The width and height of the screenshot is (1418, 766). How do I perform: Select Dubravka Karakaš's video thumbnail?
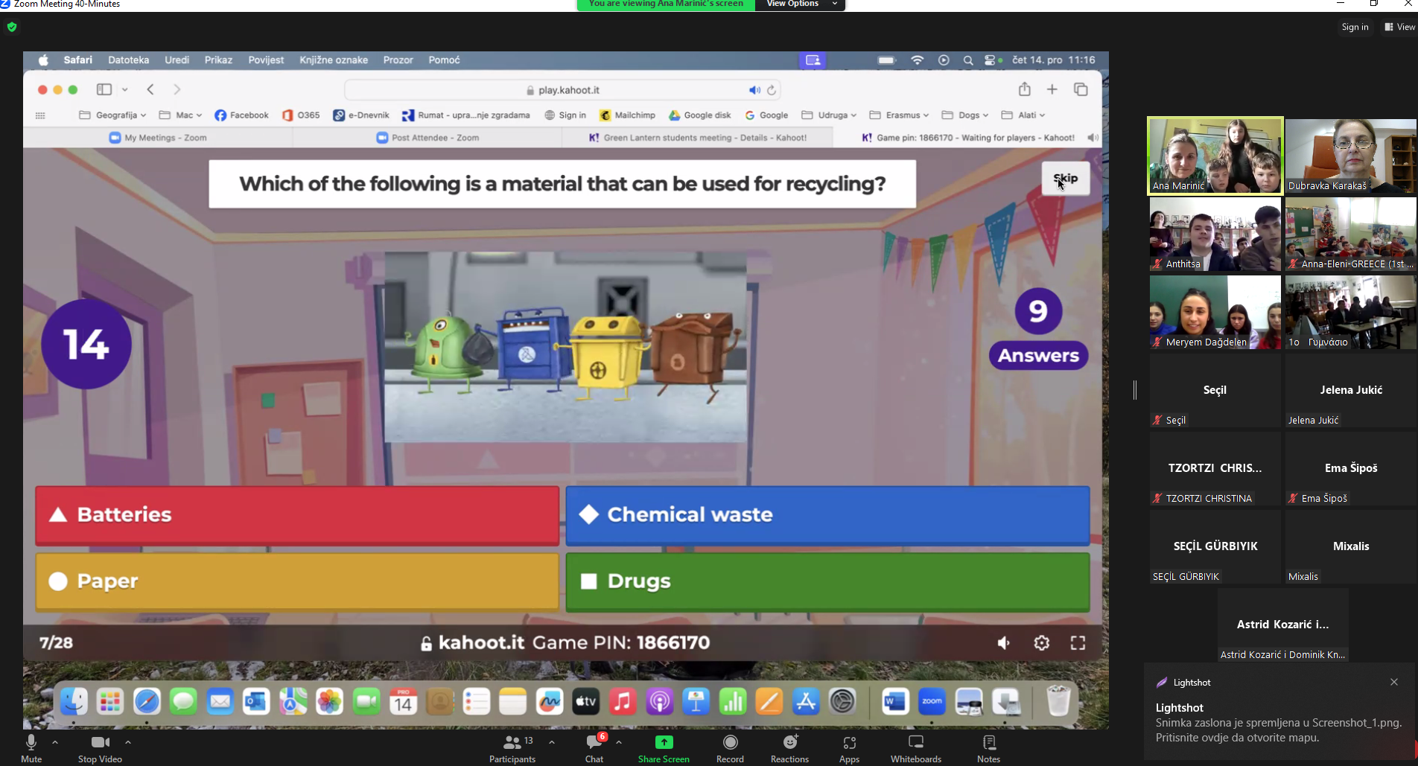tap(1350, 156)
